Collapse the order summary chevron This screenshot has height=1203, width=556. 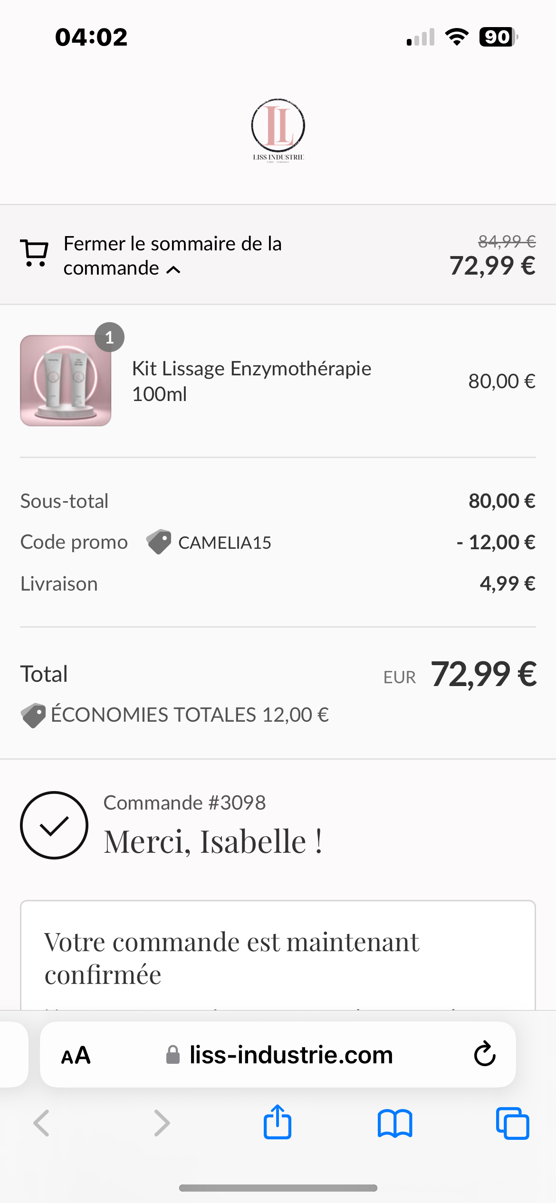[x=174, y=270]
